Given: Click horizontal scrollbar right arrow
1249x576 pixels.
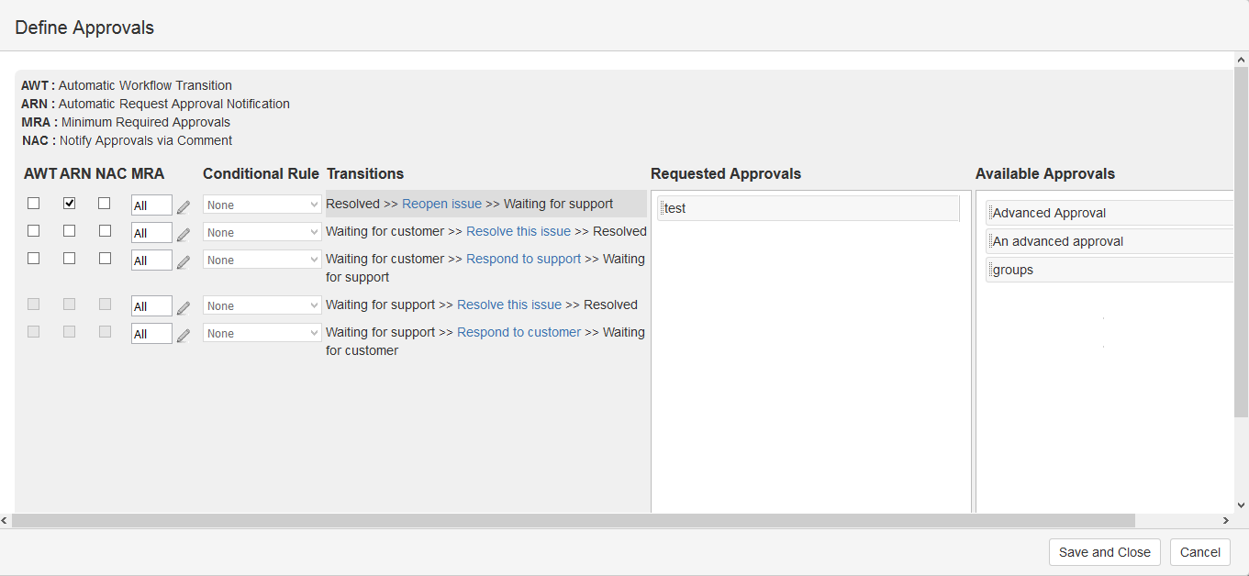Looking at the screenshot, I should (x=1225, y=521).
